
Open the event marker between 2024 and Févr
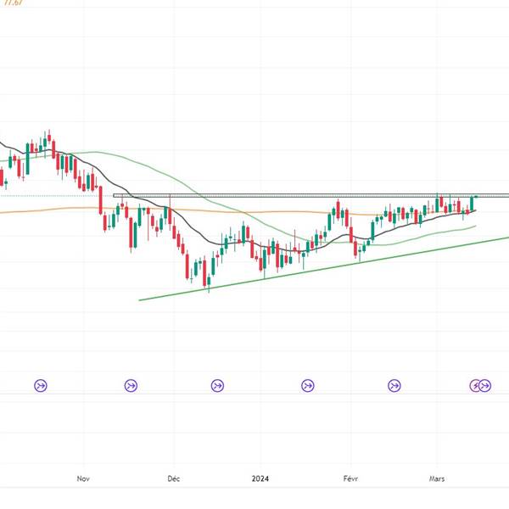click(x=307, y=386)
